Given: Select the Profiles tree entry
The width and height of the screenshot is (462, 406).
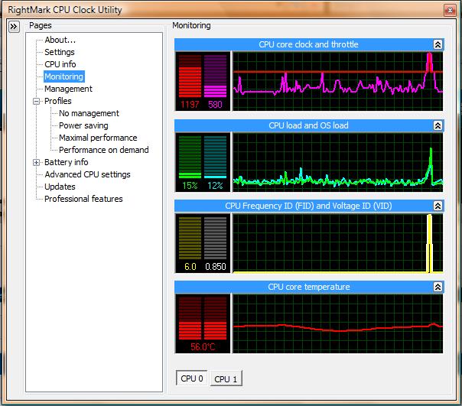Looking at the screenshot, I should pyautogui.click(x=58, y=101).
